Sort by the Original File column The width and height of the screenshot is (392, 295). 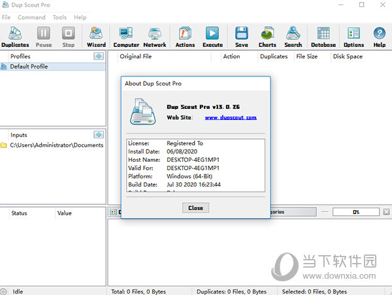tap(164, 56)
